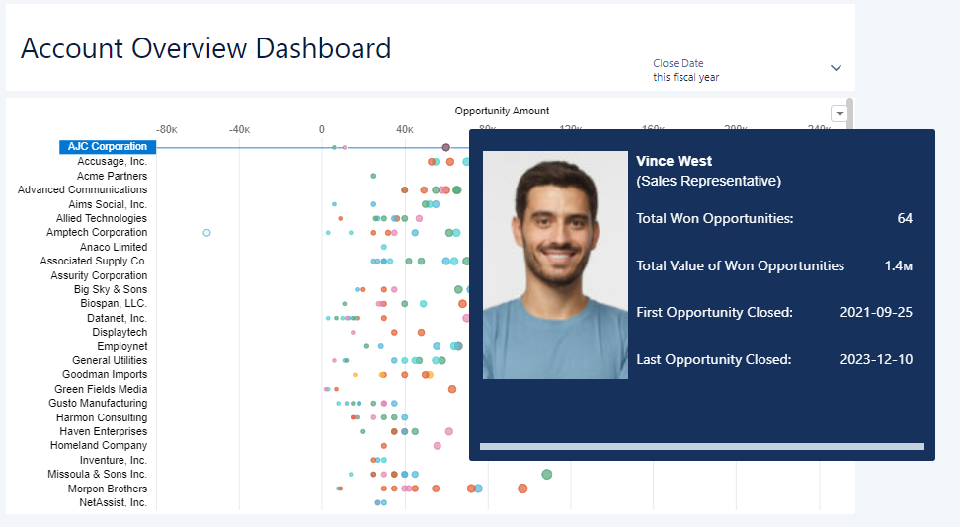This screenshot has height=527, width=960.
Task: Click the large orange dot in Morpon Brothers row
Action: [522, 489]
